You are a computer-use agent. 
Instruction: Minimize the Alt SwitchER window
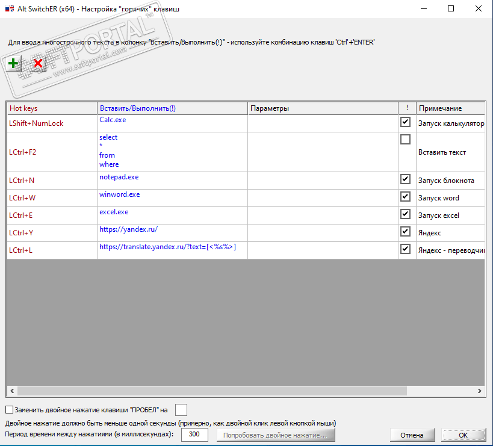424,8
